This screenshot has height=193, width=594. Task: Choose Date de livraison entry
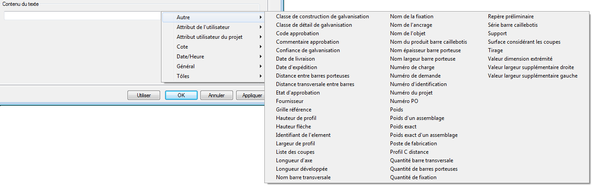click(295, 59)
